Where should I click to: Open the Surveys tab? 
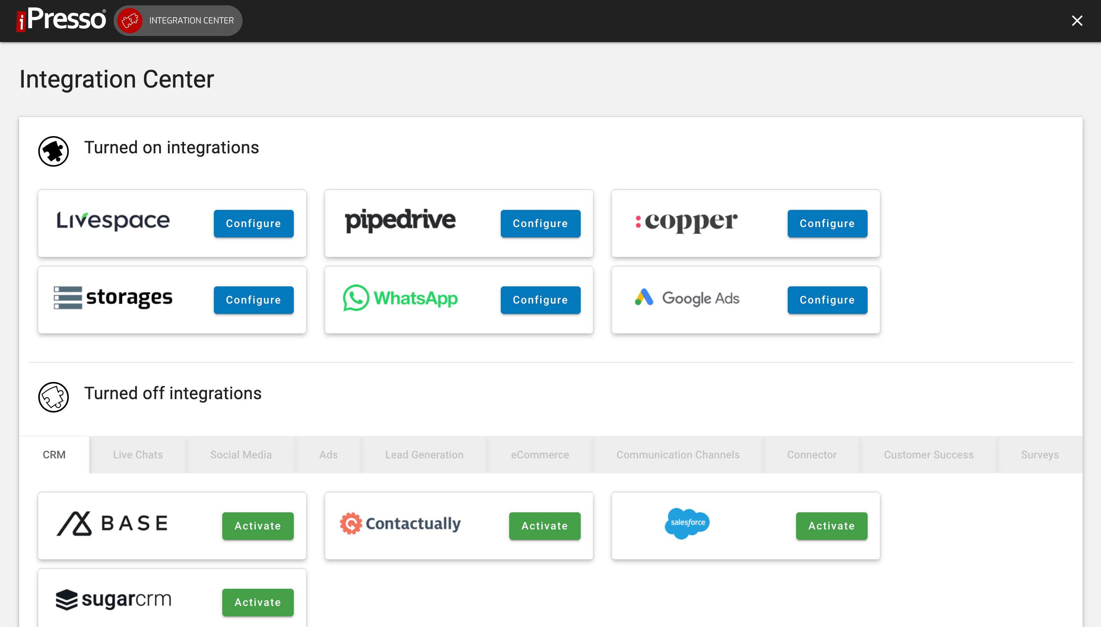tap(1039, 454)
